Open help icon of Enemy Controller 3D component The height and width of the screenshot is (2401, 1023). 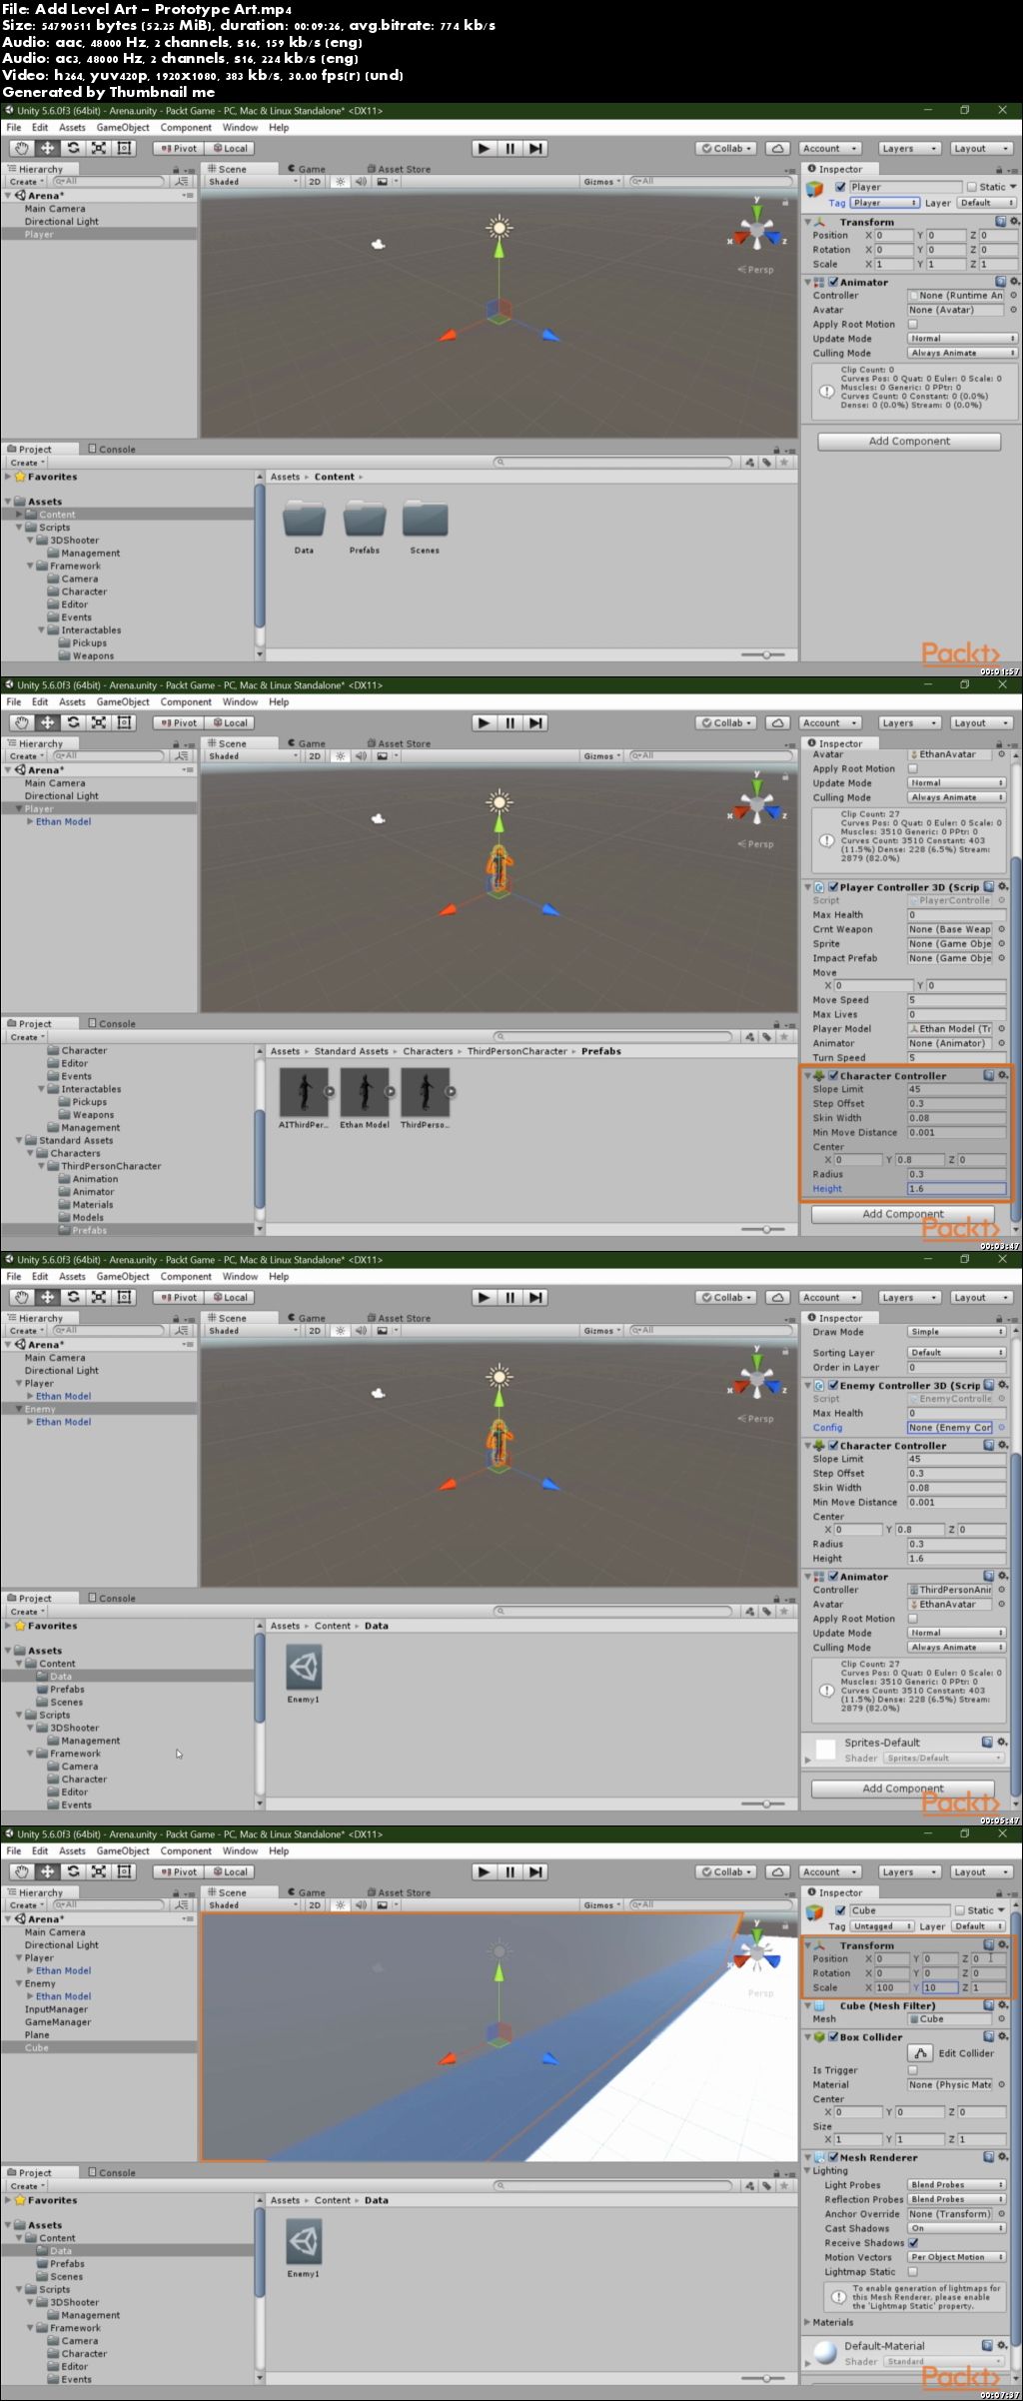click(x=988, y=1385)
